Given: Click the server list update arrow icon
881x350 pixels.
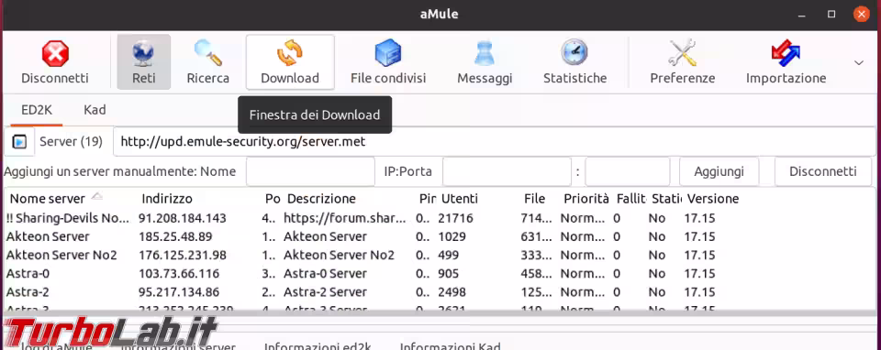Looking at the screenshot, I should click(x=19, y=142).
